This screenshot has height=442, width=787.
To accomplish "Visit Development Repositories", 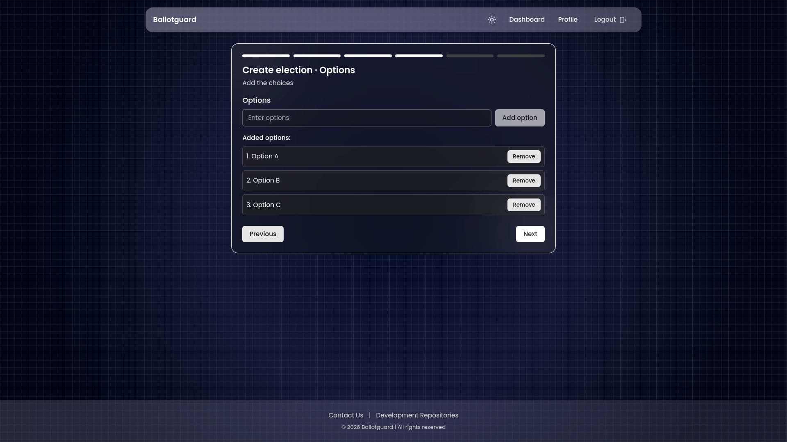I will click(417, 415).
